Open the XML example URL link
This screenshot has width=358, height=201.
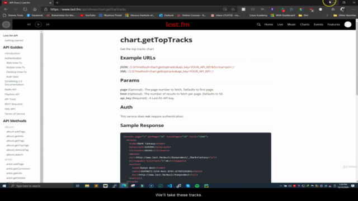[x=169, y=71]
